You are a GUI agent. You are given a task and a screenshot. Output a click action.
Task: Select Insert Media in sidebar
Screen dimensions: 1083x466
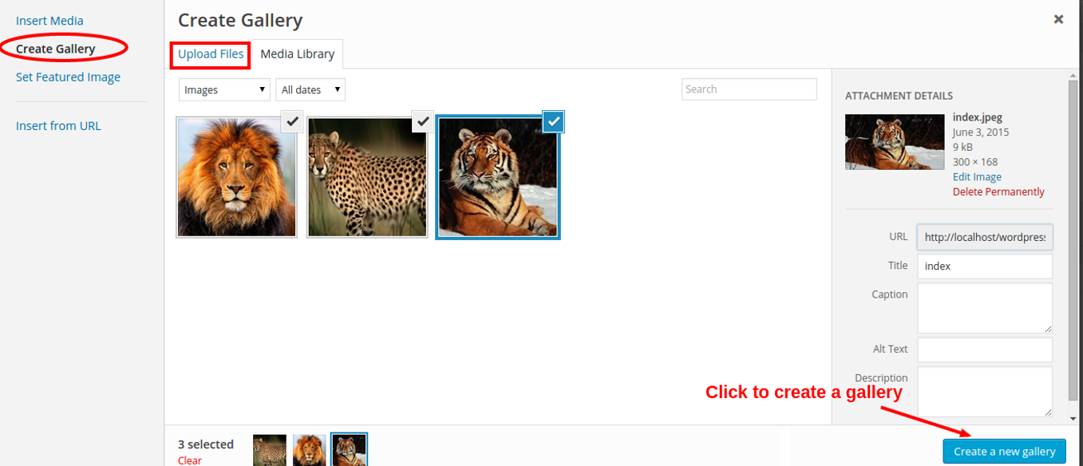pyautogui.click(x=49, y=21)
